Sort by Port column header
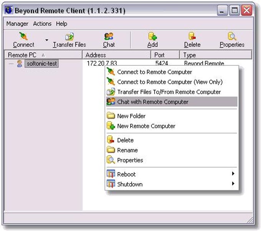Image resolution: width=261 pixels, height=231 pixels. pyautogui.click(x=165, y=55)
